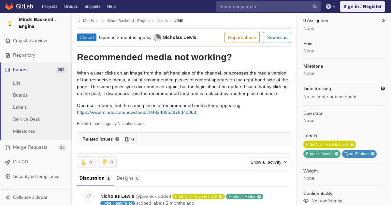Open Snippets in top navigation
Image resolution: width=391 pixels, height=205 pixels.
[x=92, y=7]
